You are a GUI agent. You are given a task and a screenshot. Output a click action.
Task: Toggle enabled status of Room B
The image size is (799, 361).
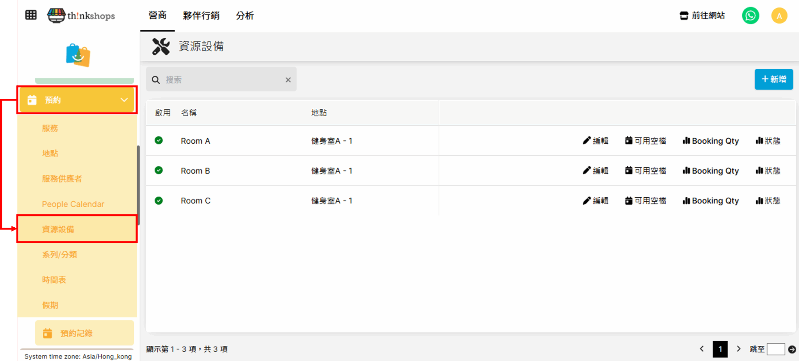pyautogui.click(x=159, y=171)
